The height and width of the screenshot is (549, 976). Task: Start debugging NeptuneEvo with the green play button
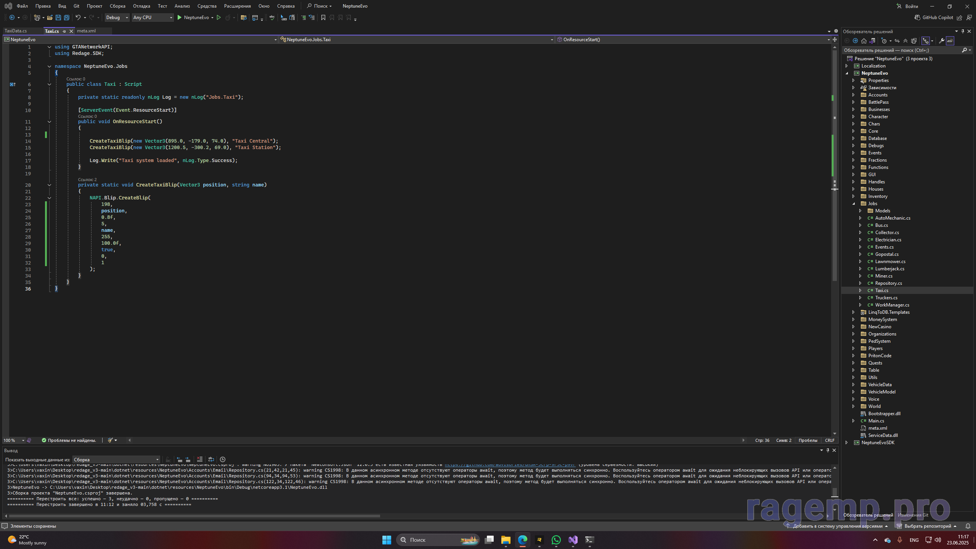click(x=179, y=18)
